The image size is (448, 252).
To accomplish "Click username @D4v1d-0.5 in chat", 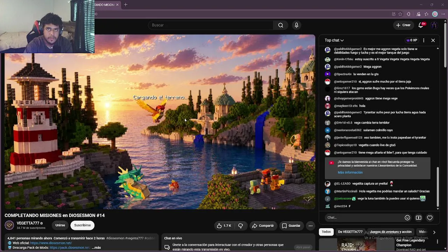I will 343,123.
